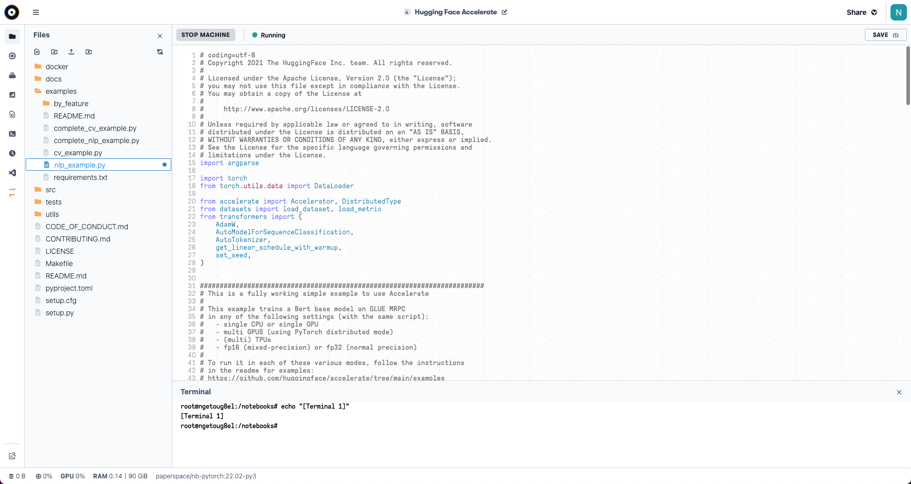Click the Hugging Face Accelerate title

point(456,12)
